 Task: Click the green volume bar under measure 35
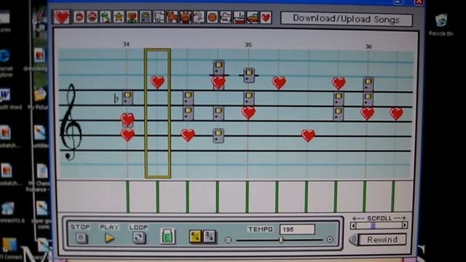248,196
